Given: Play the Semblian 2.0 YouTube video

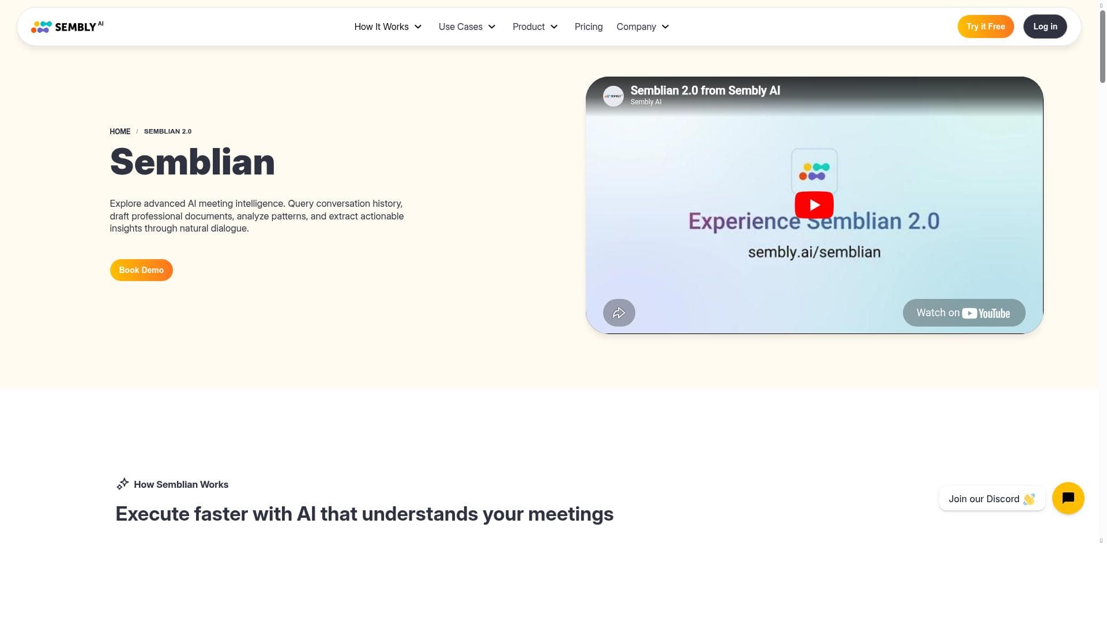Looking at the screenshot, I should [x=814, y=205].
